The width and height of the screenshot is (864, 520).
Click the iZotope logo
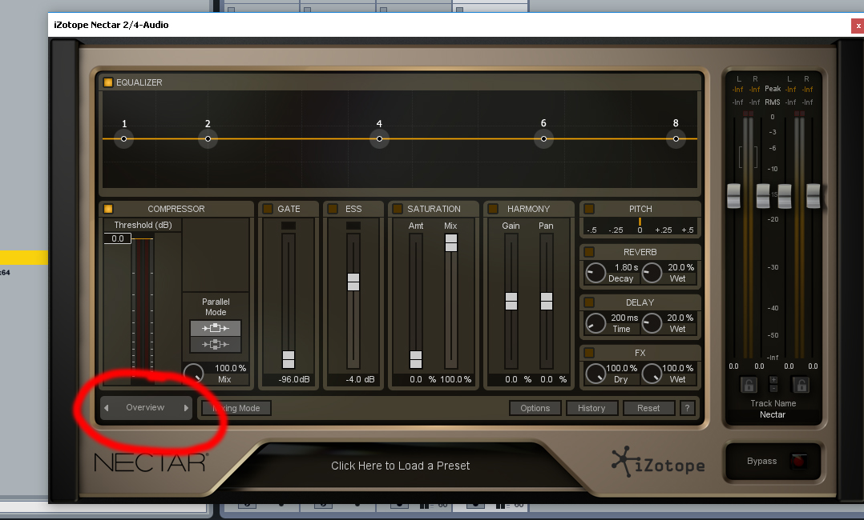coord(659,463)
